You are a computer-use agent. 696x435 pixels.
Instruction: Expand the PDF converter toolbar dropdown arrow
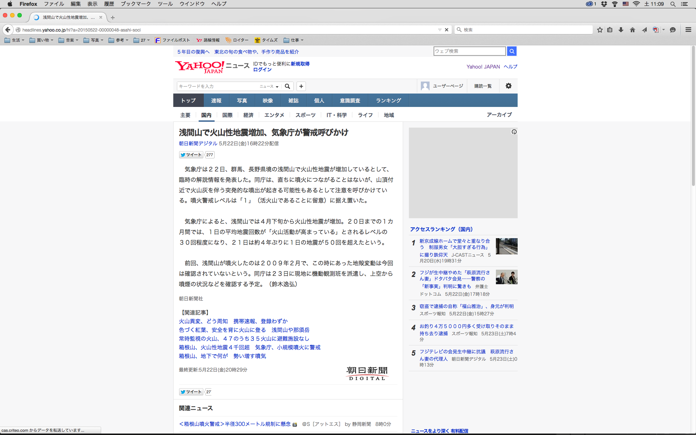pos(663,30)
